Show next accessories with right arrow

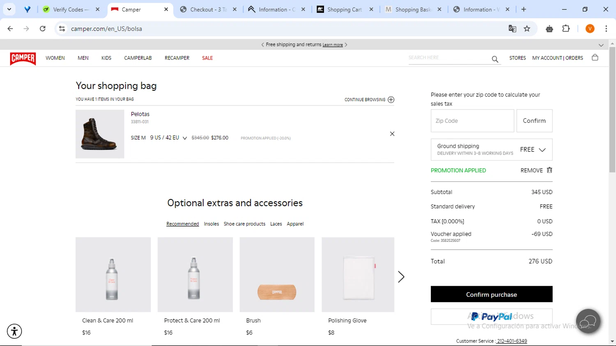pyautogui.click(x=401, y=277)
